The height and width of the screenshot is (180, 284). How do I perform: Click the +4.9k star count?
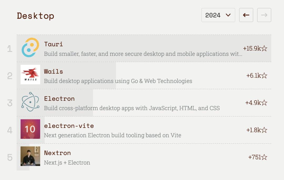tap(253, 103)
